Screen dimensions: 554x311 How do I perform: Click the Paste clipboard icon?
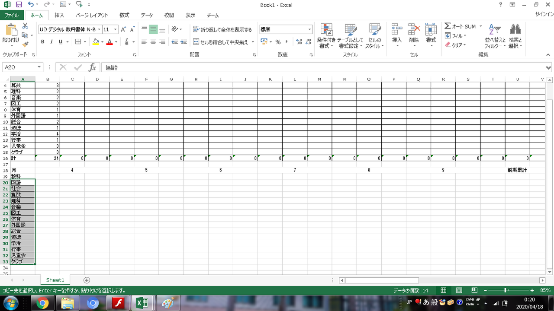(x=11, y=30)
